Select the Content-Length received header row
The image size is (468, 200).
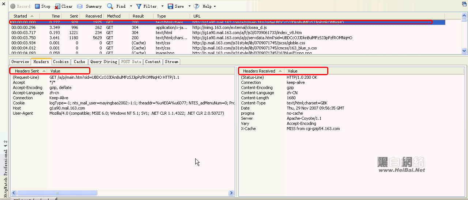[352, 98]
